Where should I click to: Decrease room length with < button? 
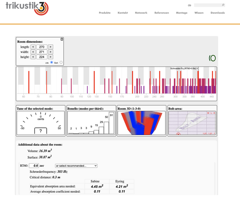pyautogui.click(x=33, y=47)
